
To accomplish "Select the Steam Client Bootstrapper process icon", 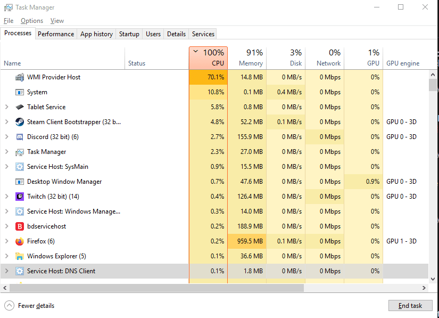I will click(x=20, y=121).
